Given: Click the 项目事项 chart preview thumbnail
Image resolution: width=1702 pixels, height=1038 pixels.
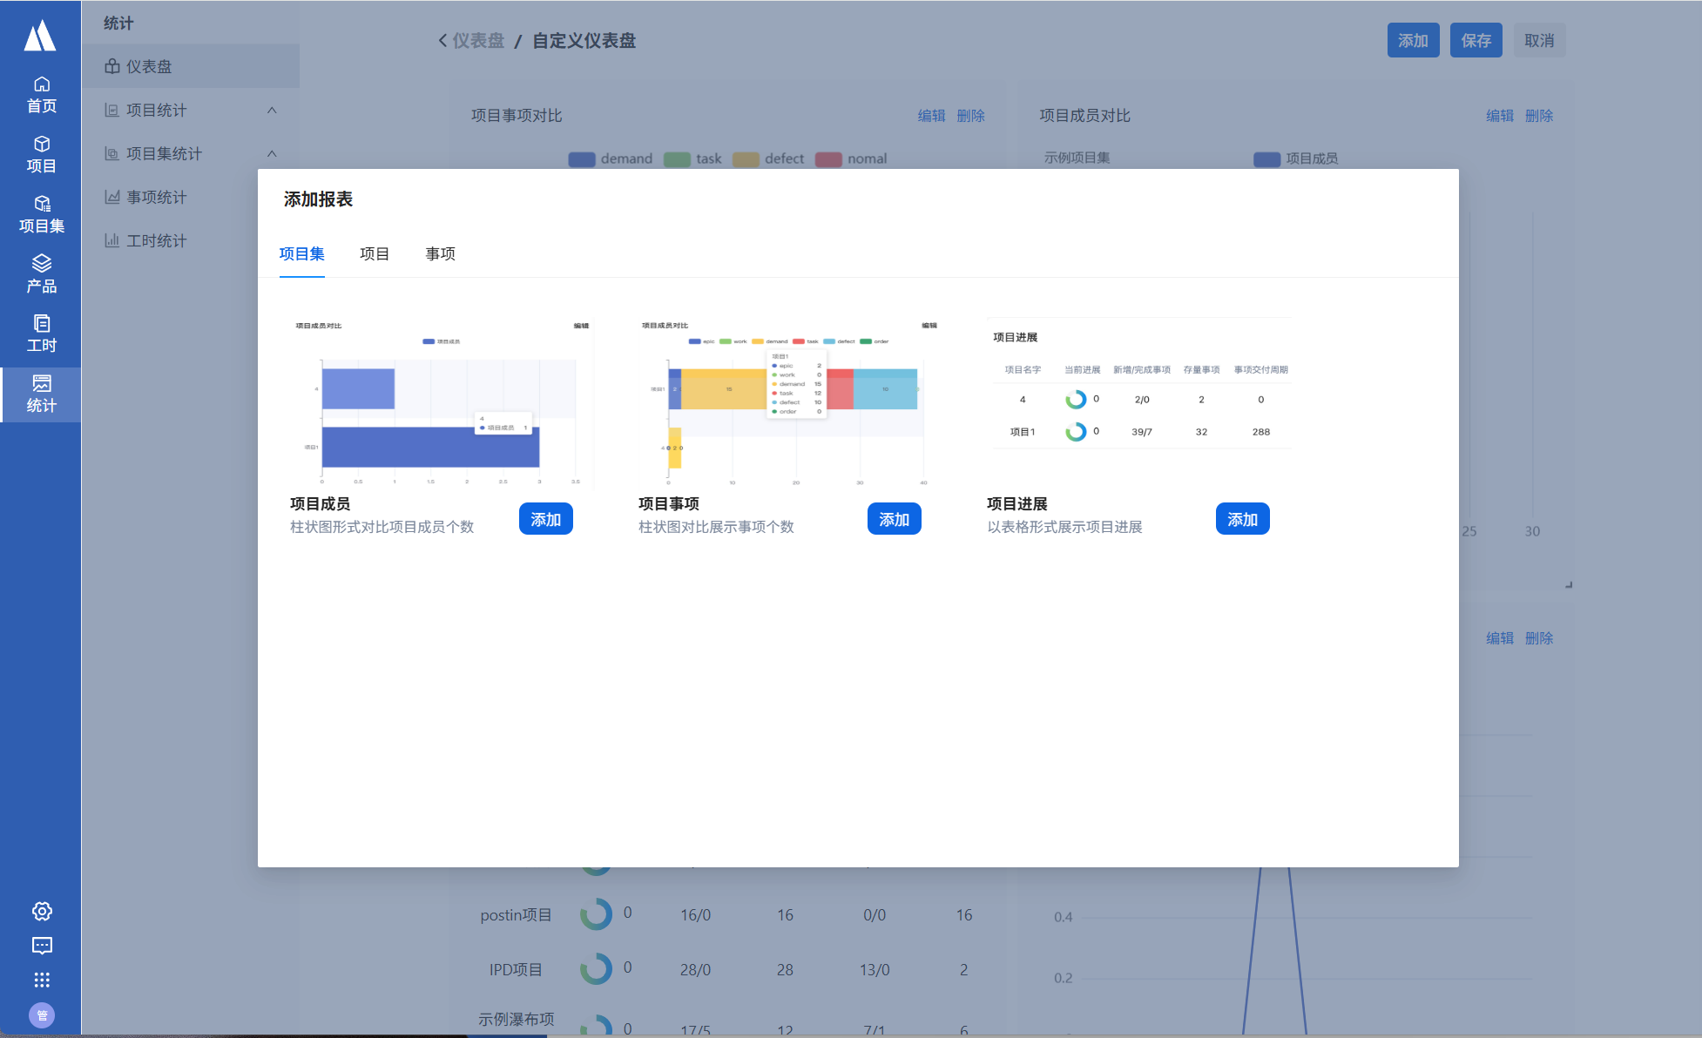Looking at the screenshot, I should tap(789, 402).
